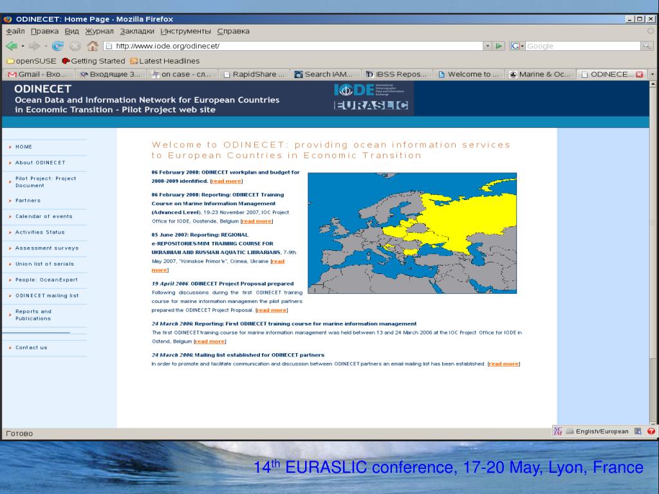Screen dimensions: 659x494
Task: Open Pilot Project: Project Document link
Action: (x=46, y=182)
